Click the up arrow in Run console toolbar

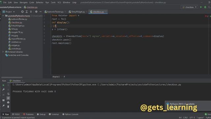point(8,85)
